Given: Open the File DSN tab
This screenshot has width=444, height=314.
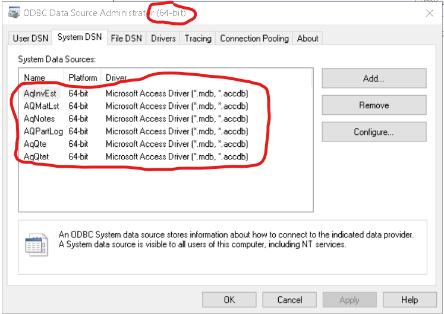Looking at the screenshot, I should (x=127, y=38).
